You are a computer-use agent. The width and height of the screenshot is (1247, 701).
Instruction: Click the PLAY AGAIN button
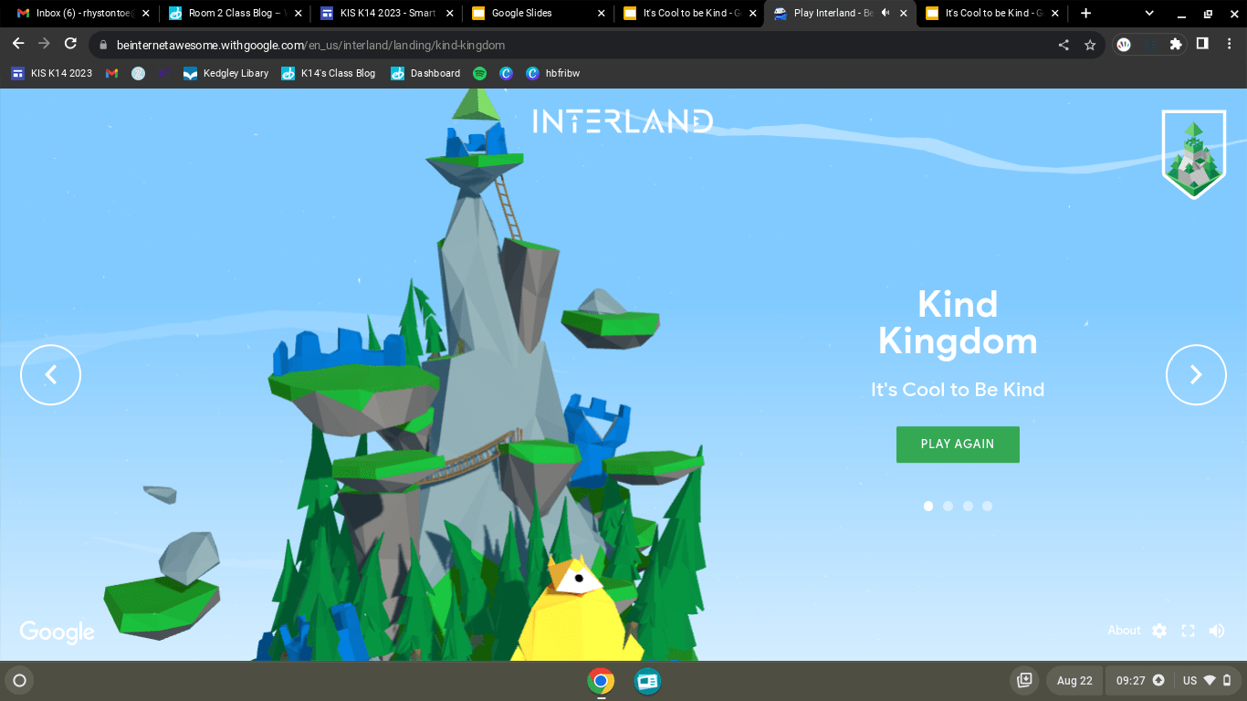click(958, 445)
